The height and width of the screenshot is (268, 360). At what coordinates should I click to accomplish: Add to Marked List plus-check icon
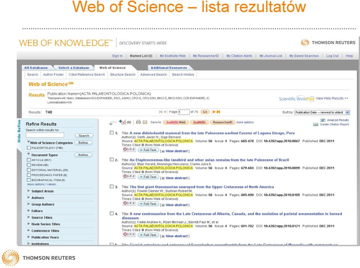[x=123, y=122]
